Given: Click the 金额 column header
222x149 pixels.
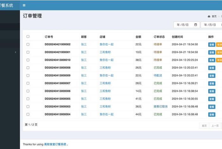Looking at the screenshot, I should [138, 37].
